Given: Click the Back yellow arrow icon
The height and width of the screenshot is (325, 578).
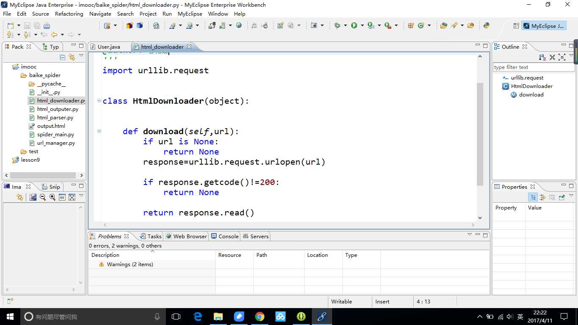Looking at the screenshot, I should pos(54,35).
